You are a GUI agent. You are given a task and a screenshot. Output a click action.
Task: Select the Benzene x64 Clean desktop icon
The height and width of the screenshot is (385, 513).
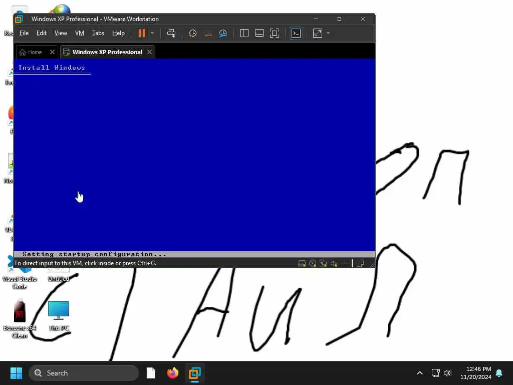pos(20,318)
